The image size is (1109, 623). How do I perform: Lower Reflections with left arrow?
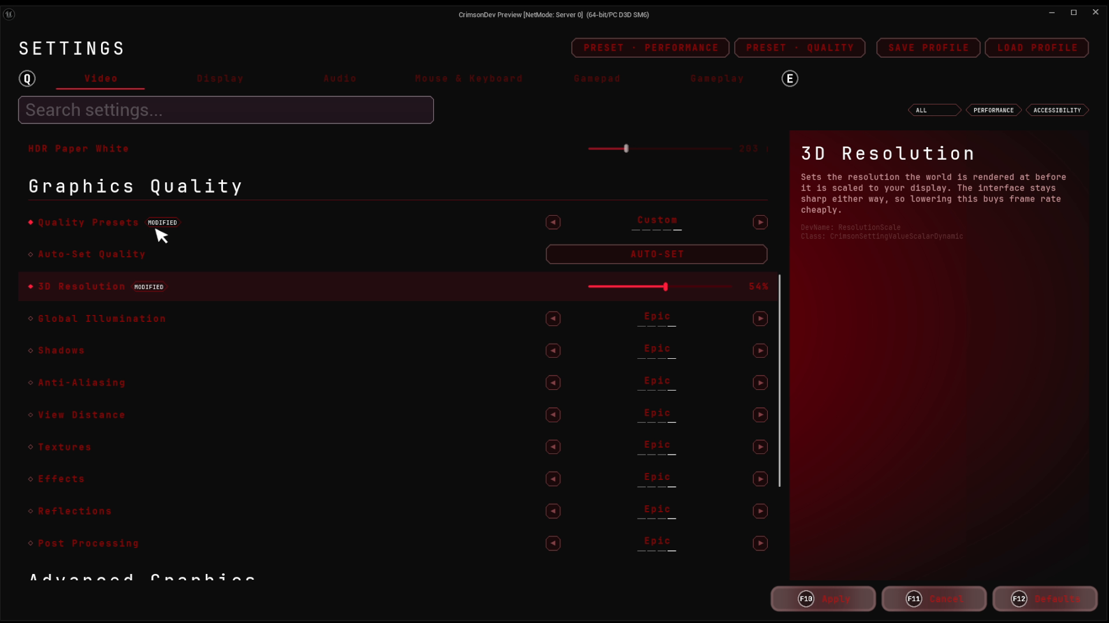coord(553,511)
